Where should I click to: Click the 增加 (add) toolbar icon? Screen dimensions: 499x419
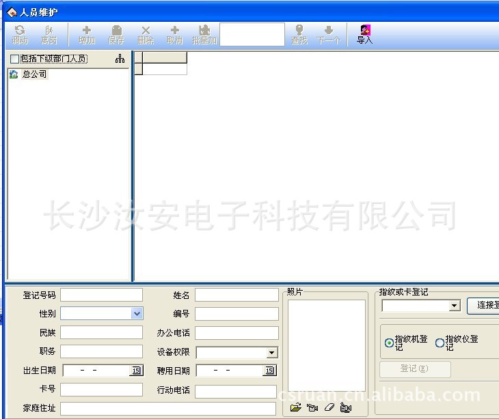pos(87,35)
